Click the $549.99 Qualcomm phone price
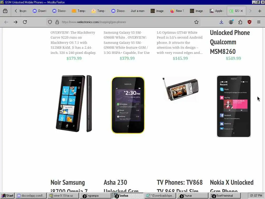The width and height of the screenshot is (265, 199). pos(233,58)
